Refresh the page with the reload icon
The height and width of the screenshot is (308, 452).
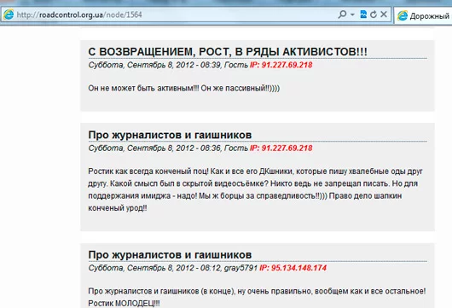tap(374, 15)
